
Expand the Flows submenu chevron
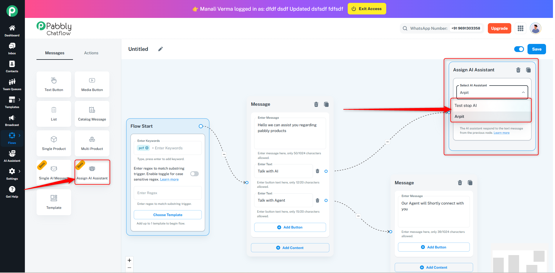pyautogui.click(x=19, y=135)
